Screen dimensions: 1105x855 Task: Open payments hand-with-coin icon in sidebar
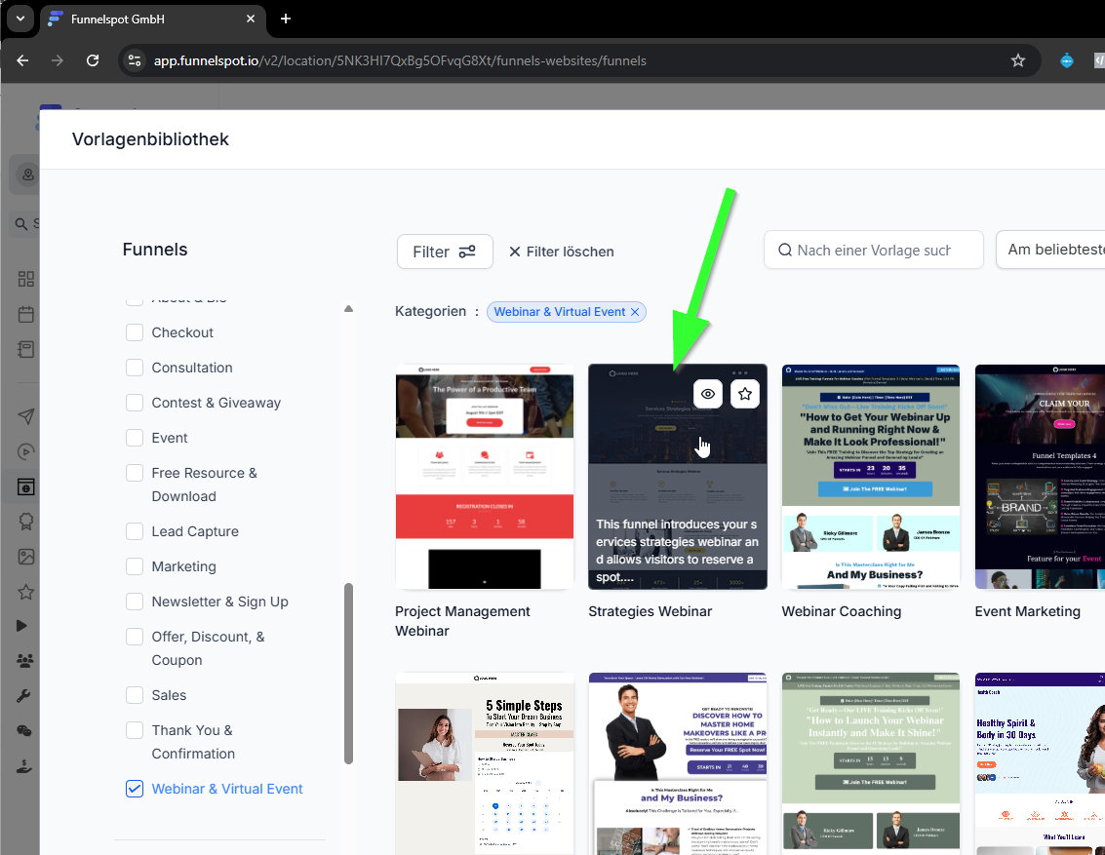point(24,765)
